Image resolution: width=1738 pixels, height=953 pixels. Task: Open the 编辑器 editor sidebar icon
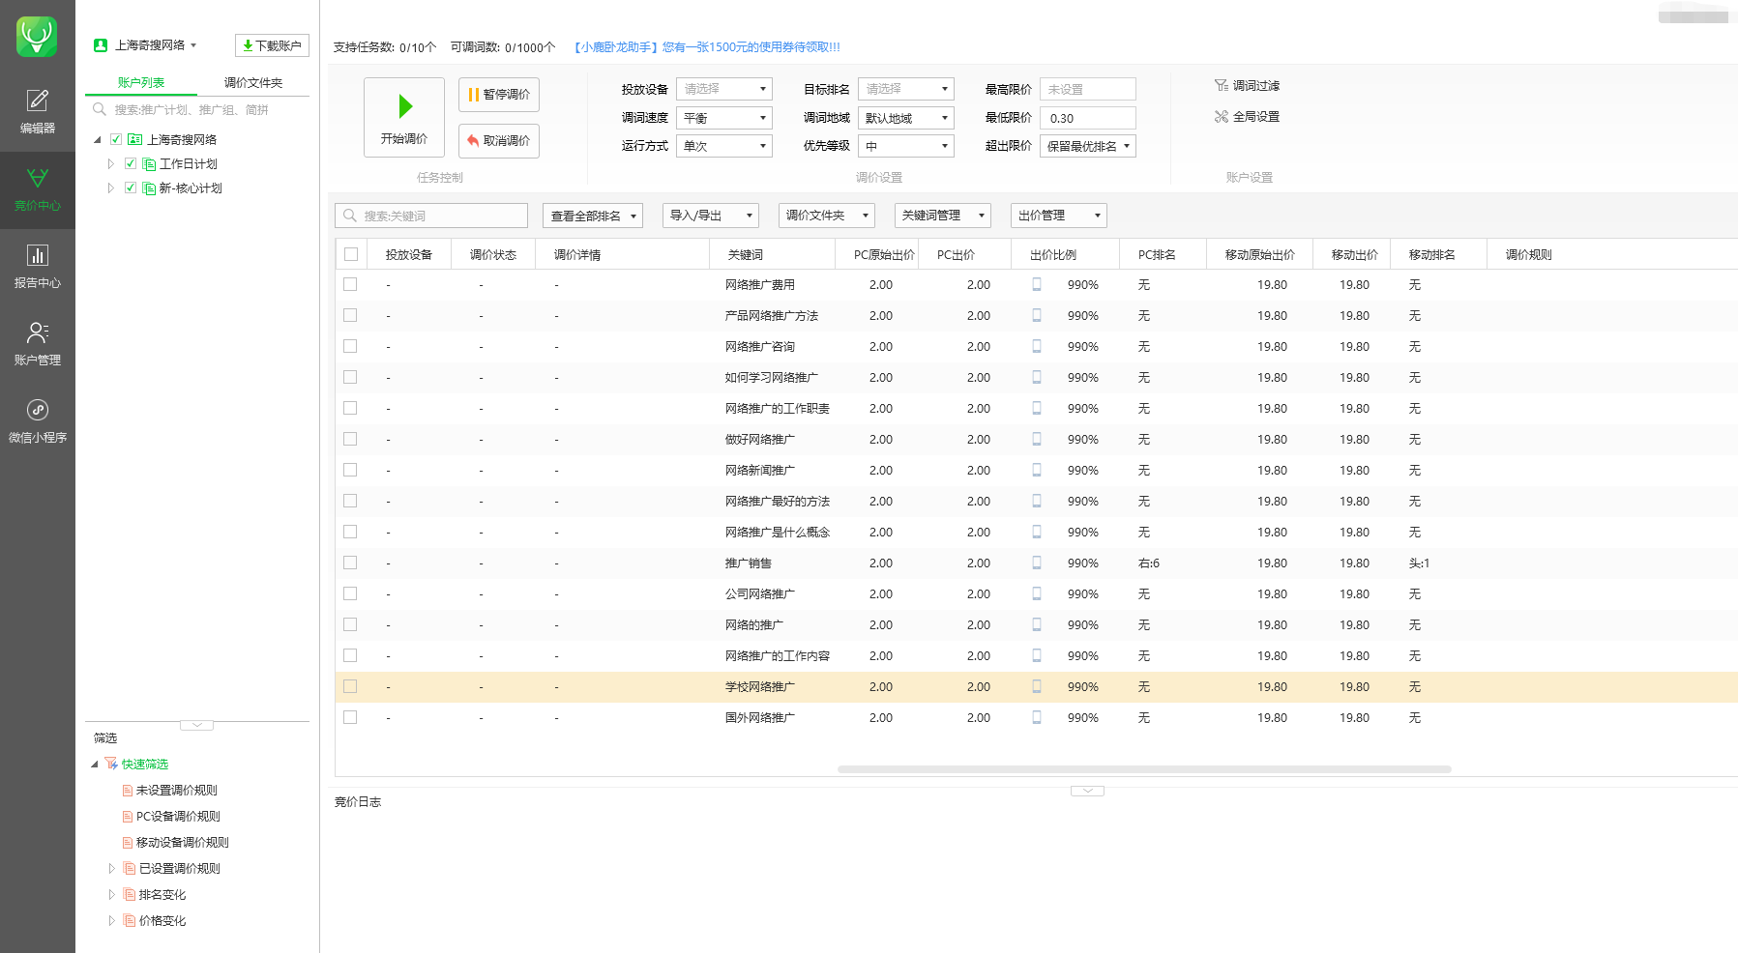click(37, 112)
